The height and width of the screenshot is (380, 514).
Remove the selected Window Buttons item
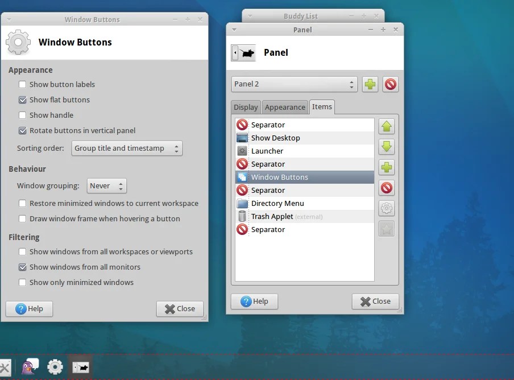(387, 188)
